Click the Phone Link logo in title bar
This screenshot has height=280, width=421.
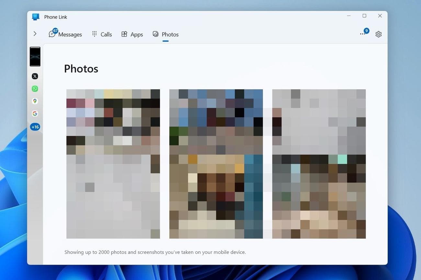pos(36,17)
